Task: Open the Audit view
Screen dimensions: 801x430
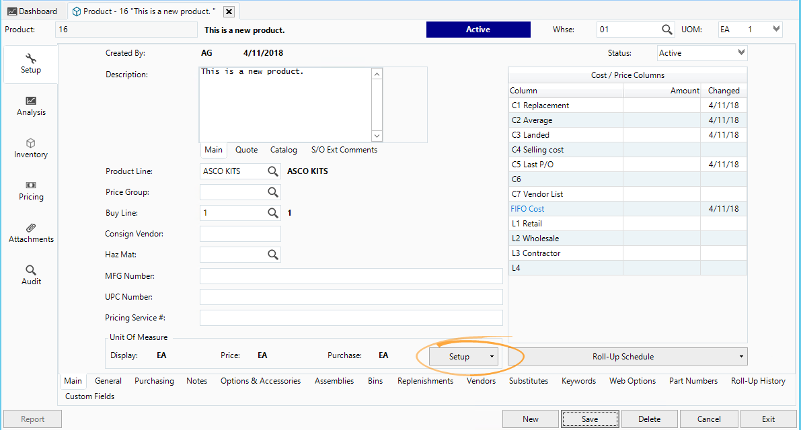Action: pos(30,275)
